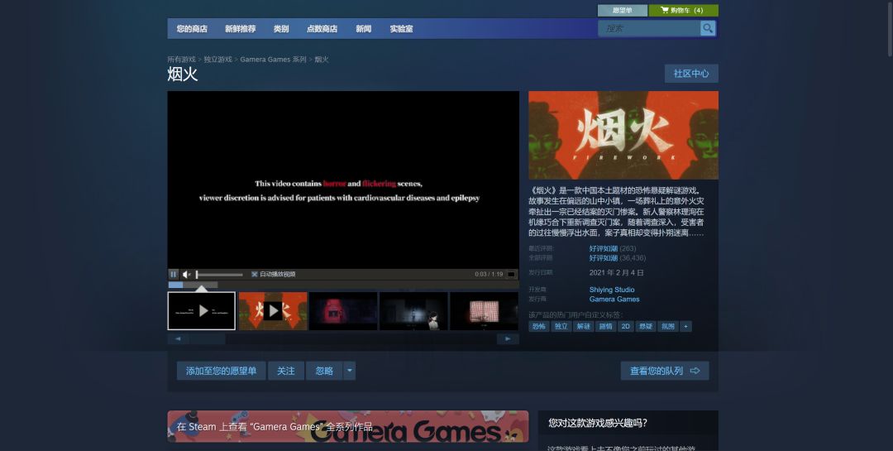Open the 实验室 tab
Screen dimensions: 893x451
pos(401,28)
